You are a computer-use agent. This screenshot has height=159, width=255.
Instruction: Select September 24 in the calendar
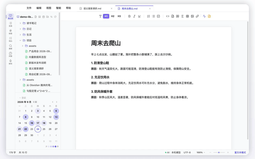(x=38, y=129)
